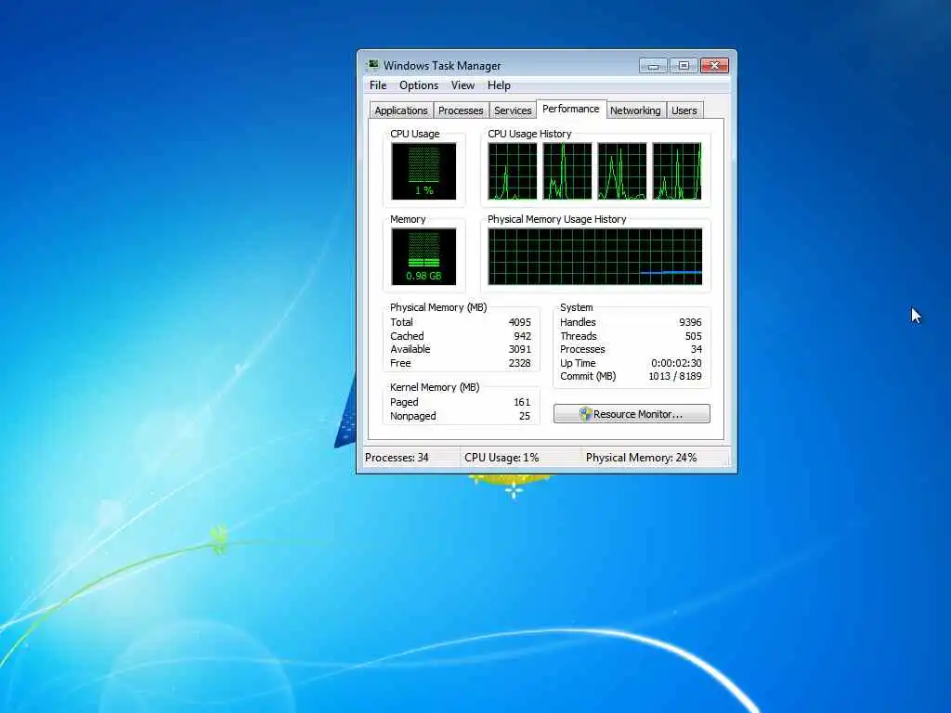The width and height of the screenshot is (951, 713).
Task: Click the Kernel Memory (MB) group label
Action: pos(435,387)
